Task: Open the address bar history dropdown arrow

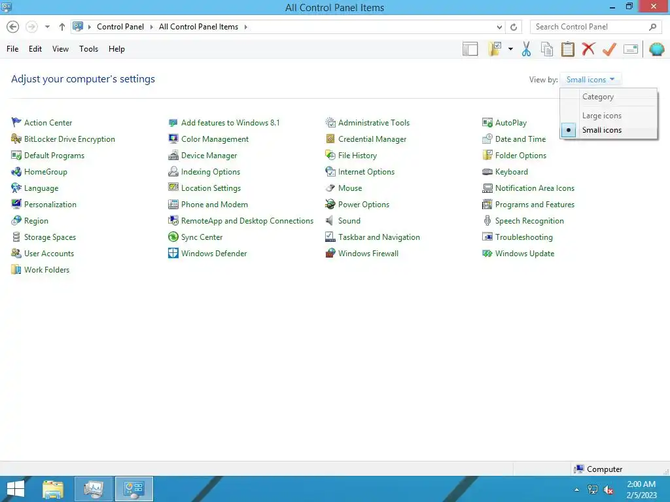Action: tap(499, 27)
